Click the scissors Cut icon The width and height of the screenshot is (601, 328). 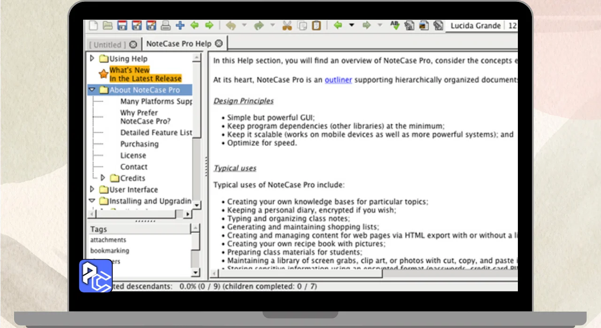(287, 26)
